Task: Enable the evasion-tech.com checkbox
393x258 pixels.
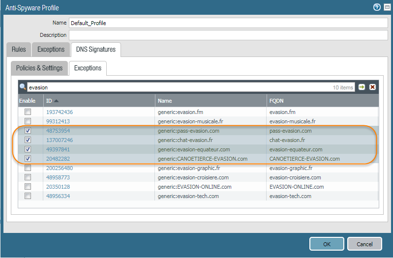Action: point(28,196)
